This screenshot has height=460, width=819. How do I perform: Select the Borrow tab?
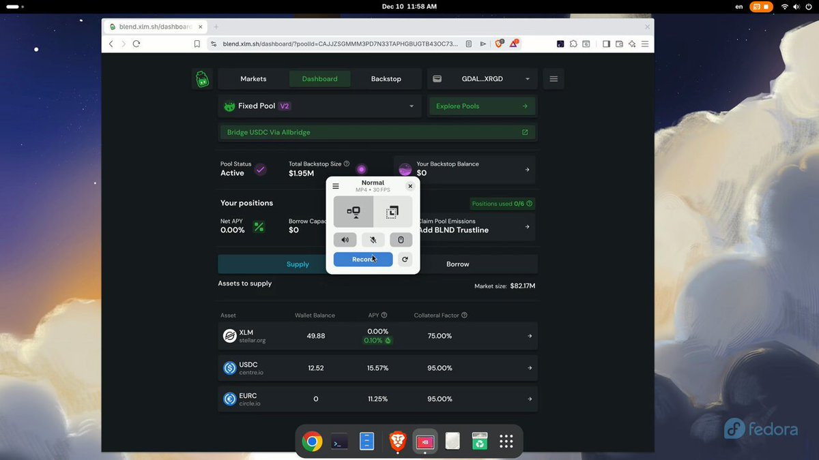[458, 264]
